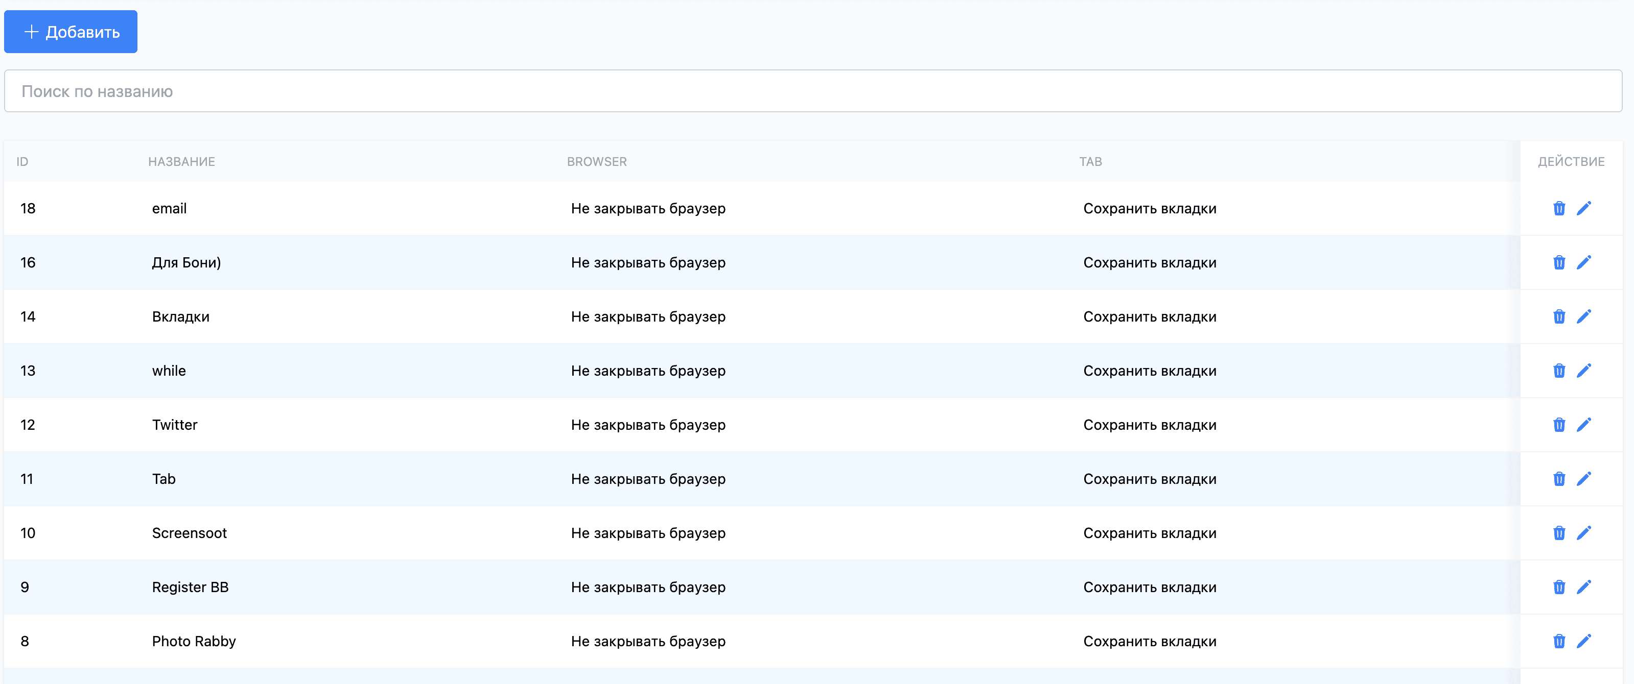Click the TAB column header
The image size is (1634, 684).
[1090, 162]
